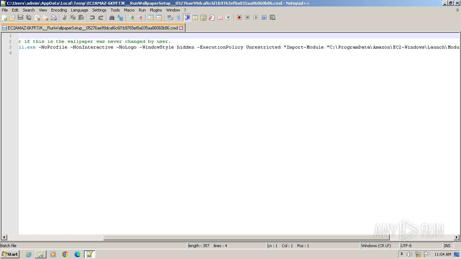Open the Windows Start button

click(x=10, y=254)
